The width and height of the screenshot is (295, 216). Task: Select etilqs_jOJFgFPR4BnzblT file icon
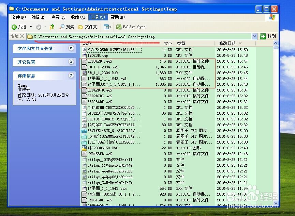[x=84, y=160]
